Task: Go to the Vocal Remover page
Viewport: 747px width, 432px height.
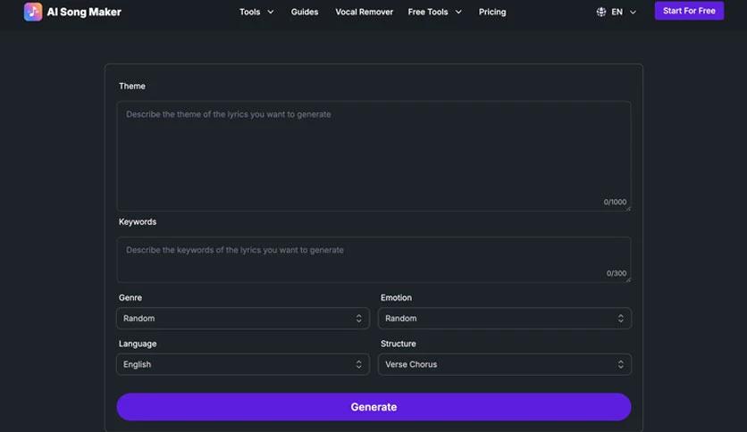Action: point(364,12)
